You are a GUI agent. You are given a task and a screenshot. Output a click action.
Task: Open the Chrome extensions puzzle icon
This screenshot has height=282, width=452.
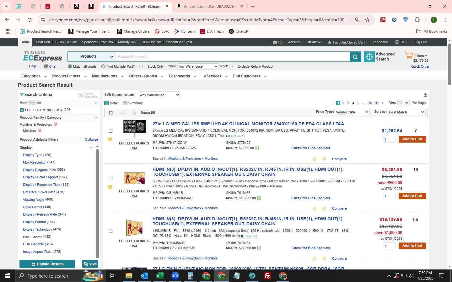tap(417, 20)
